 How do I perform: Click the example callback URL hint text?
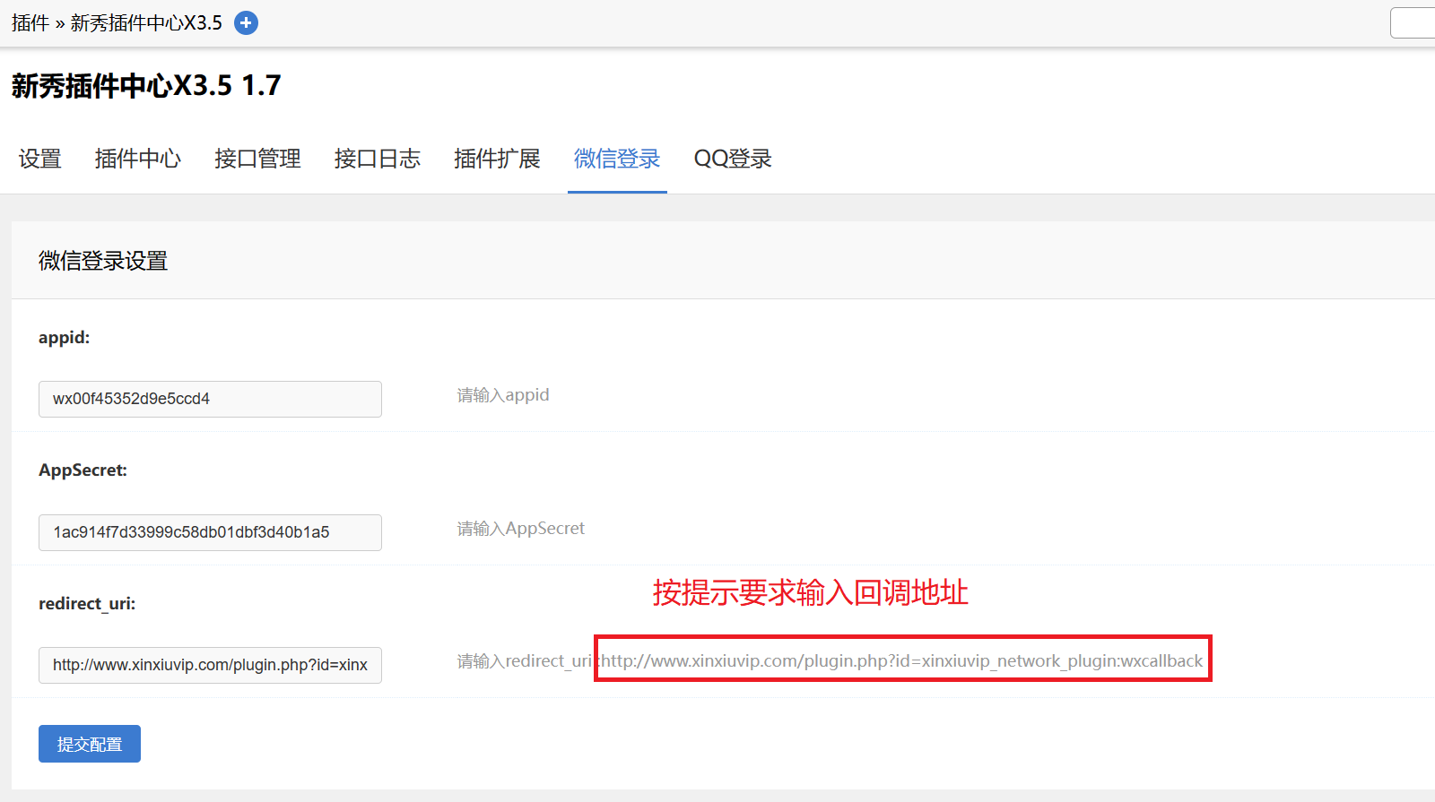click(901, 661)
